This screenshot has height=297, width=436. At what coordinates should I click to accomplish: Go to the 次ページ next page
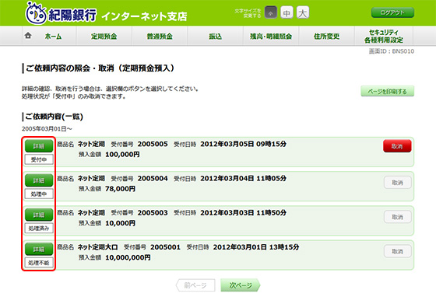point(241,285)
